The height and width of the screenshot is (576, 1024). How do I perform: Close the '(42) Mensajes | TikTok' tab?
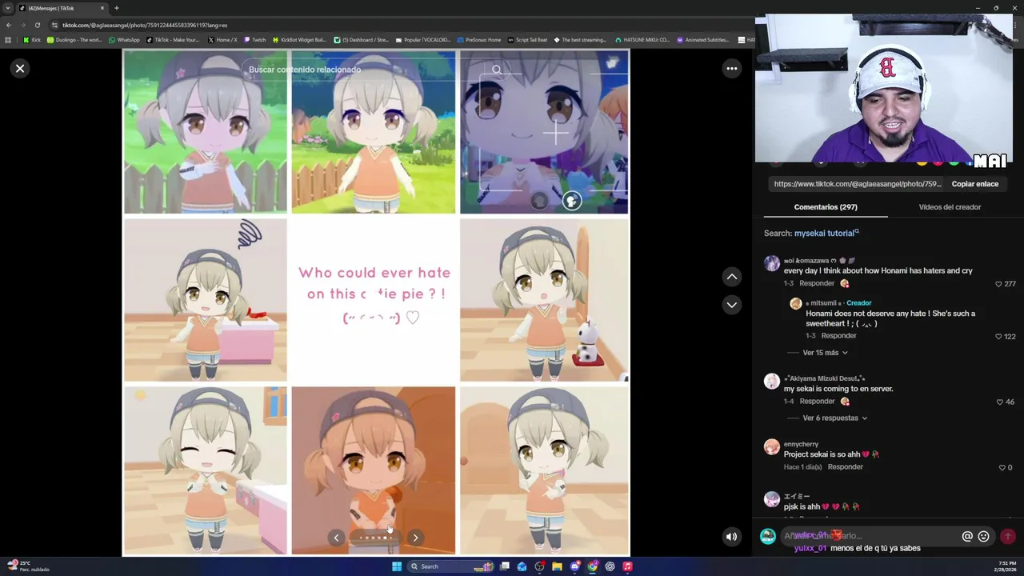click(x=102, y=8)
